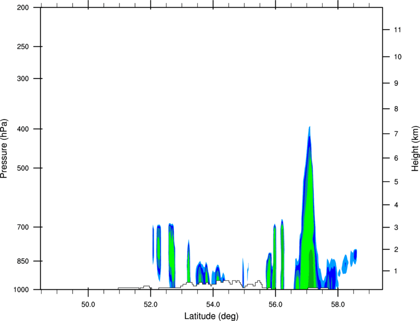Click the 52.0 latitude tick label
This screenshot has width=420, height=321.
(151, 305)
